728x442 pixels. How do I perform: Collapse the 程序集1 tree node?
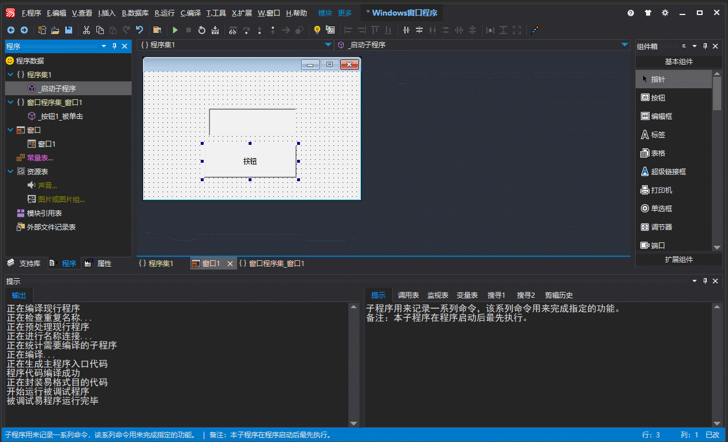10,74
